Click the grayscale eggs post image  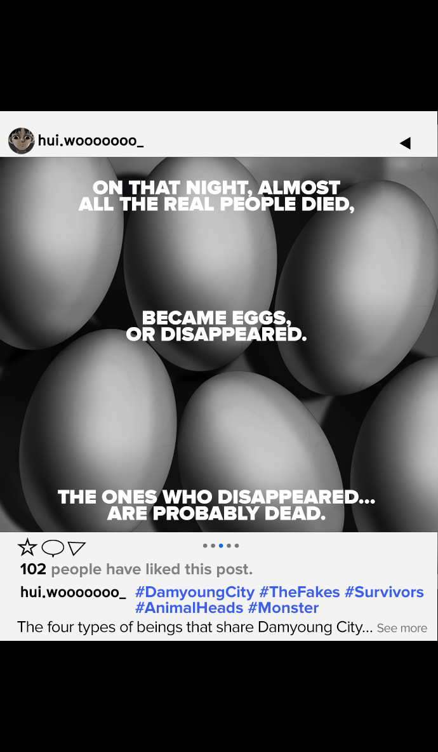pos(219,344)
